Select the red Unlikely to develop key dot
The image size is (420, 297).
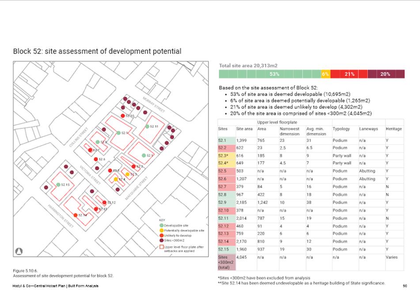[x=162, y=236]
